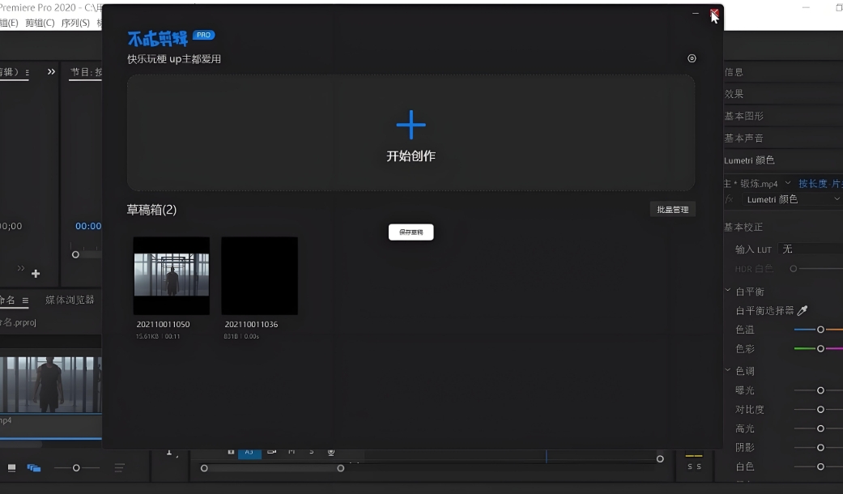The width and height of the screenshot is (843, 494).
Task: Open the 基本声音 panel
Action: (x=744, y=138)
